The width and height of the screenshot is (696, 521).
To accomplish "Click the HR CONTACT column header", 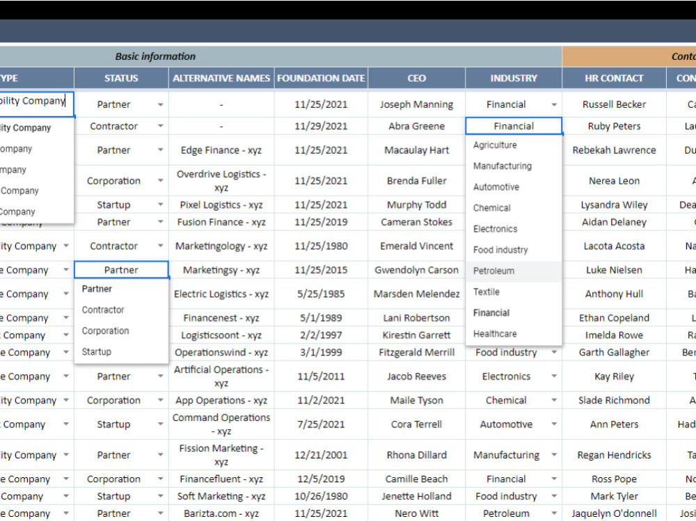I will [614, 78].
